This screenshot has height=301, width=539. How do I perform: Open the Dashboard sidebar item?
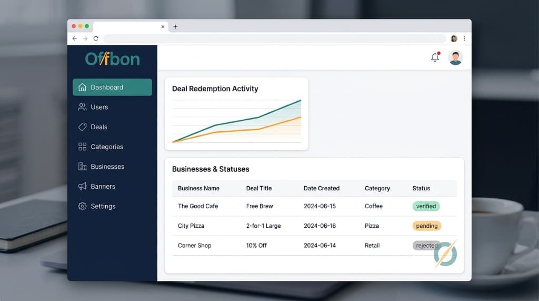tap(112, 87)
